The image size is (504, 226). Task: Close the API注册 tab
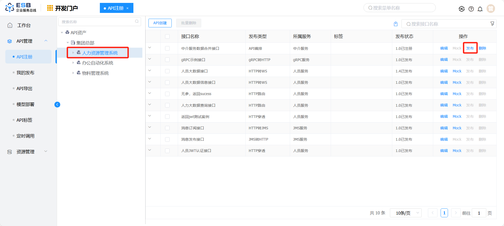pyautogui.click(x=128, y=8)
